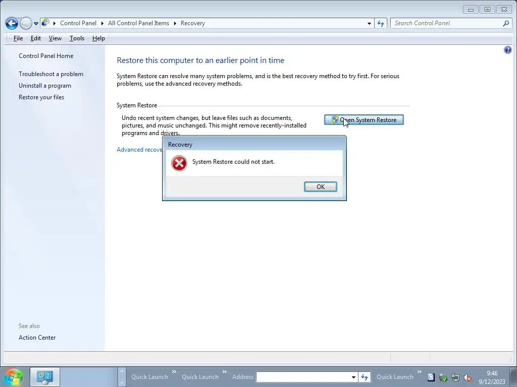The width and height of the screenshot is (517, 387).
Task: Open Help with the blue question mark icon
Action: click(x=508, y=50)
